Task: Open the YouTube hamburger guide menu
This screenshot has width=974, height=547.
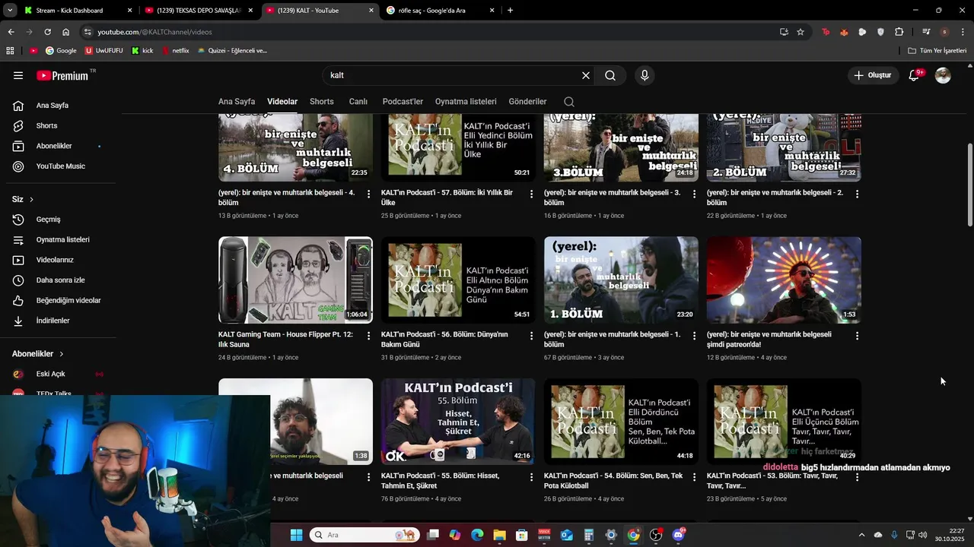Action: pos(18,75)
